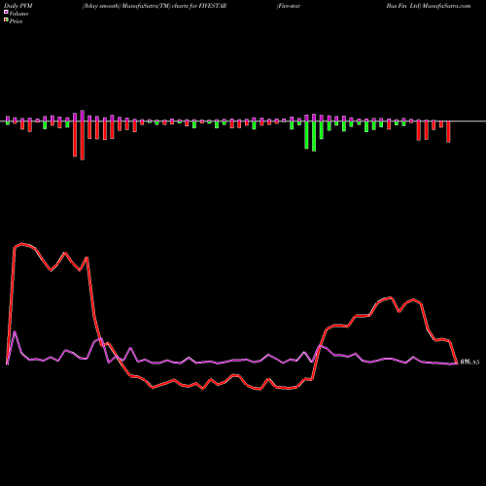Select the Volume legend label

click(x=18, y=14)
